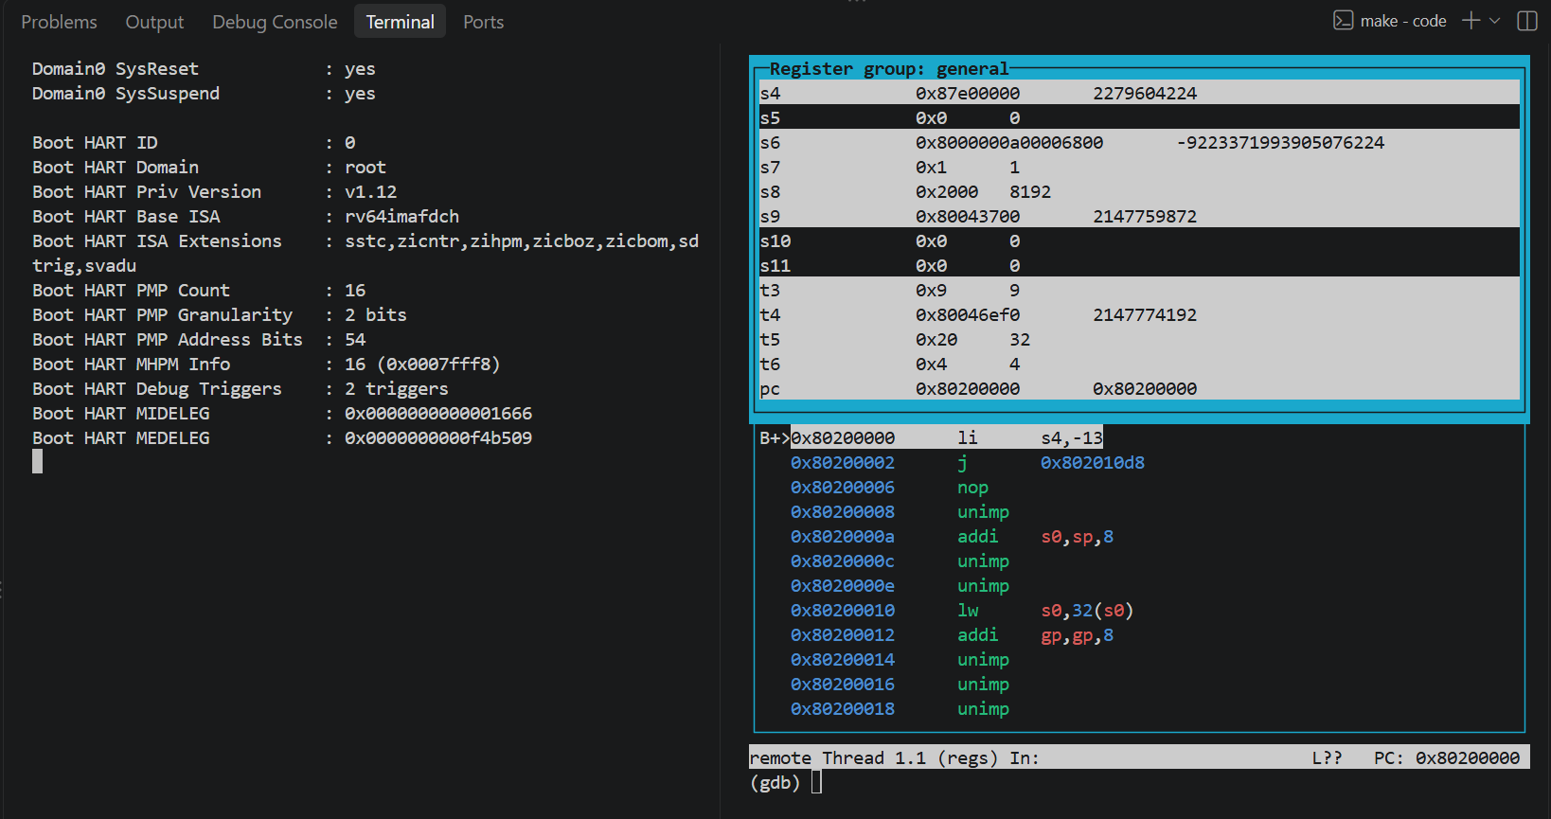Select the s6 register row value
The image size is (1551, 819).
(1009, 142)
